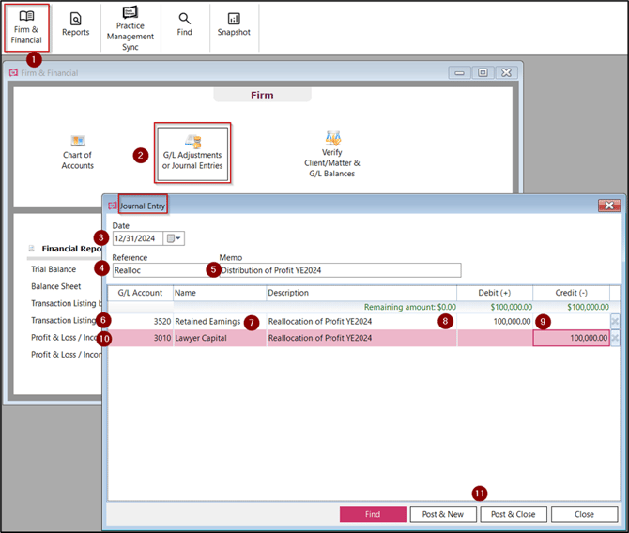The image size is (629, 533).
Task: Click the Post & Close button
Action: [x=513, y=514]
